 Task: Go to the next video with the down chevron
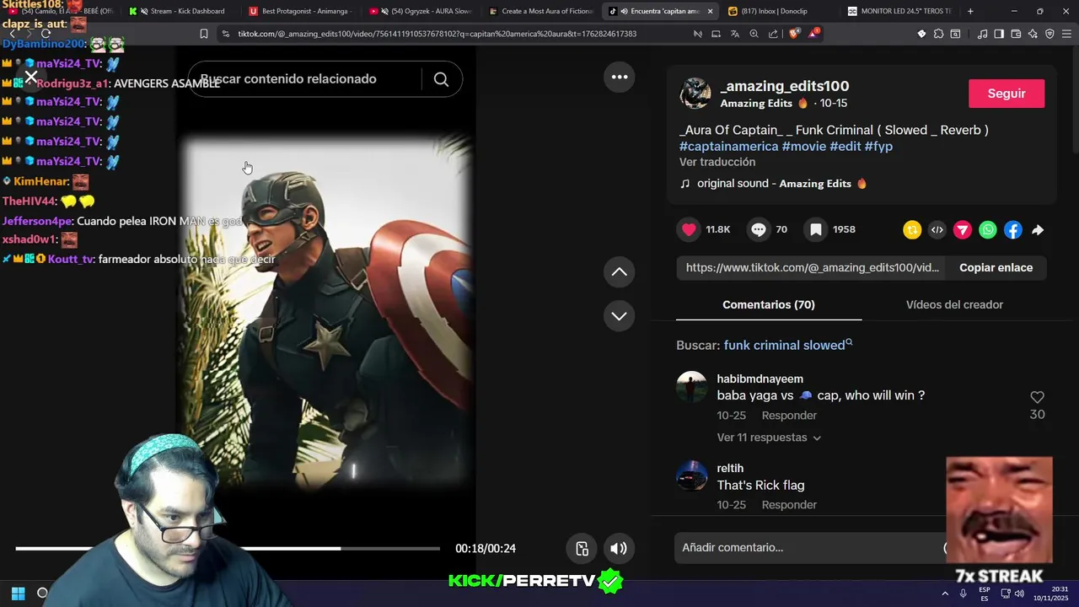coord(619,315)
